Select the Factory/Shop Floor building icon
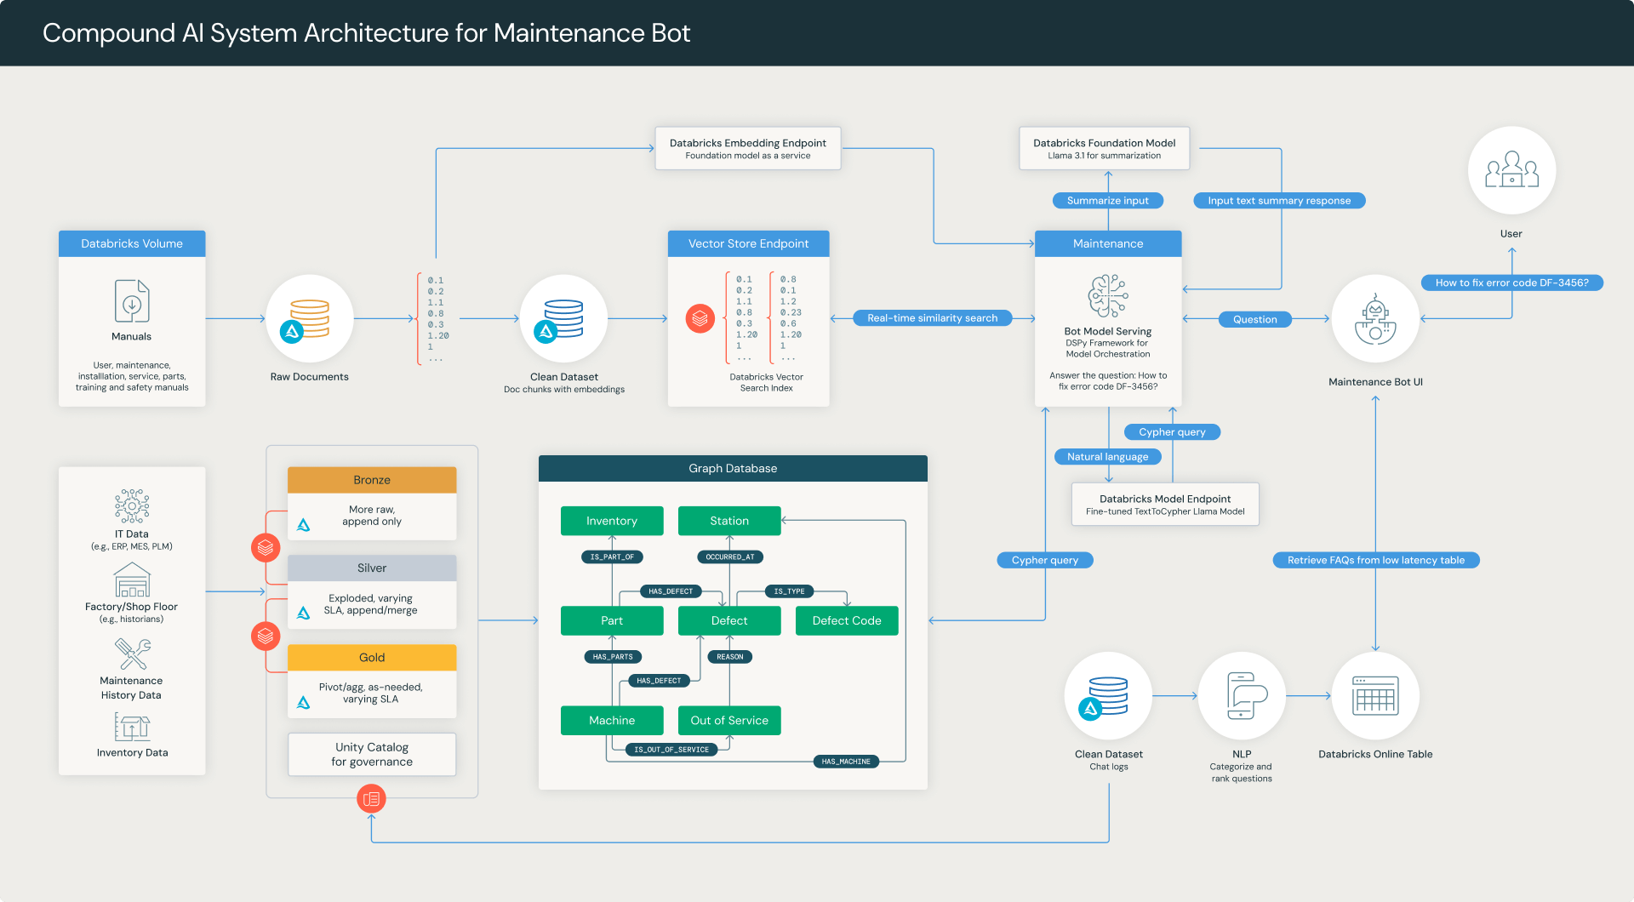 pyautogui.click(x=132, y=580)
